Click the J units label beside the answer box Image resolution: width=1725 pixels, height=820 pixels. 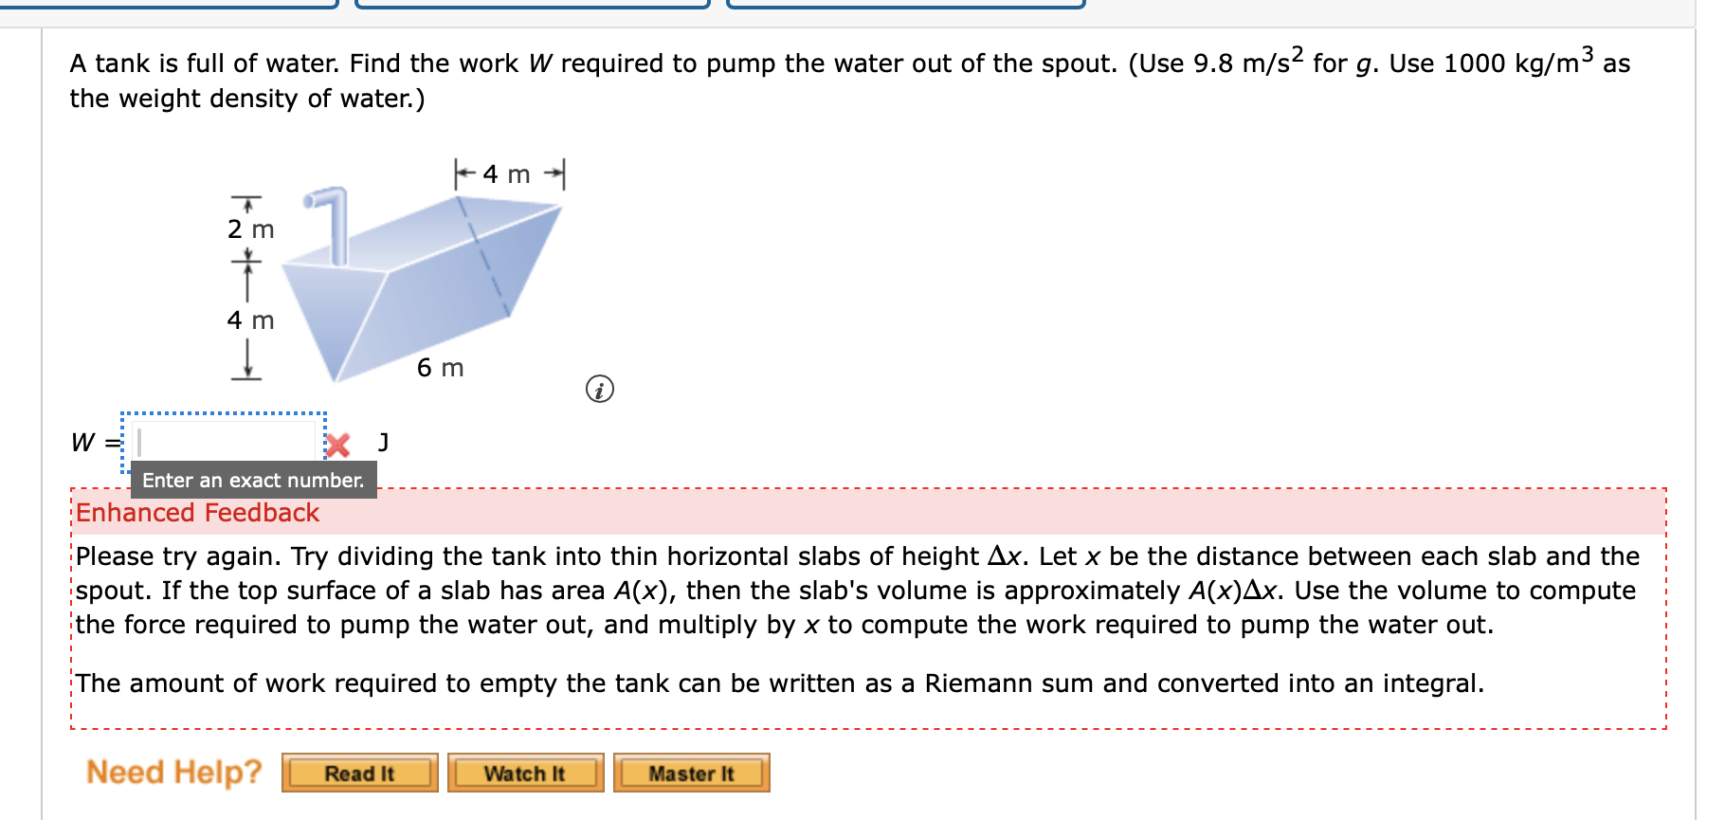point(382,441)
